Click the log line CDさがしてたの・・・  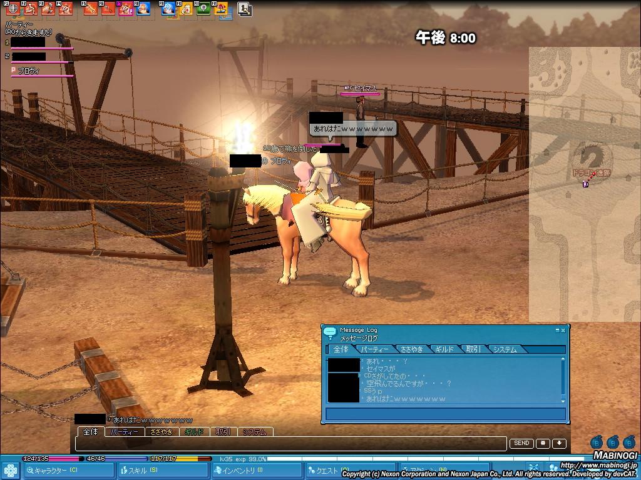(394, 376)
